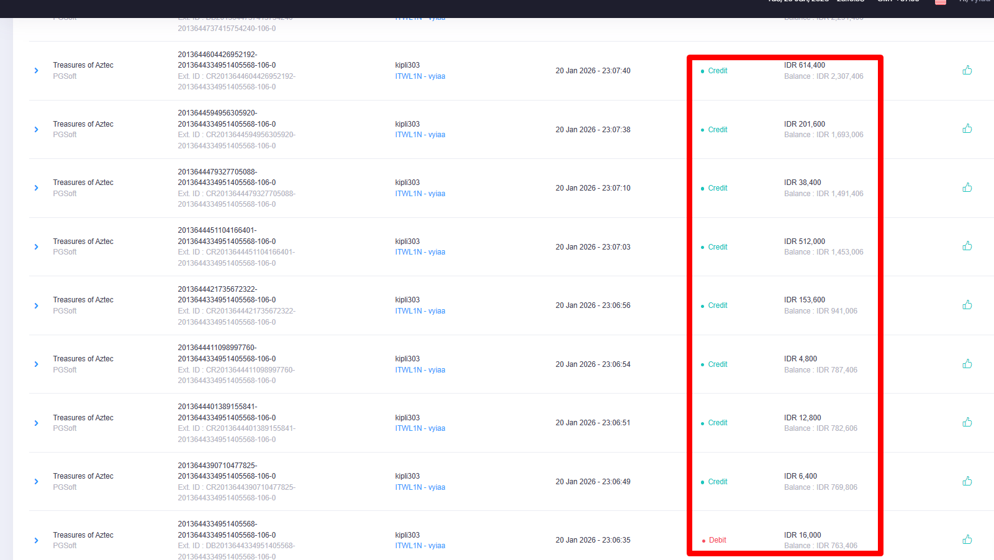The height and width of the screenshot is (560, 994).
Task: Click username kipli303 in the 23:06:49 row
Action: tap(407, 476)
